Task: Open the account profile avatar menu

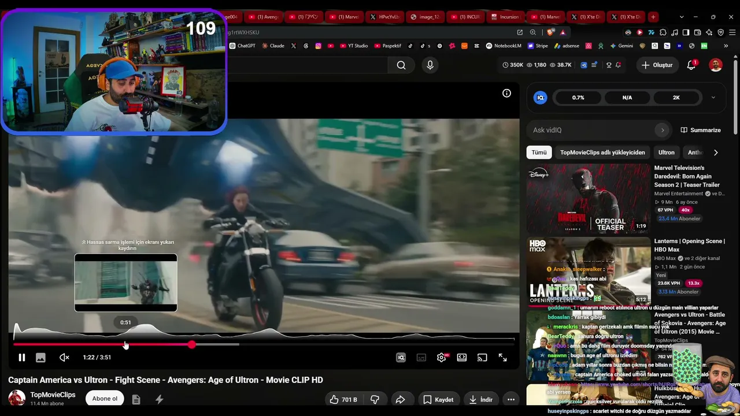Action: 716,65
